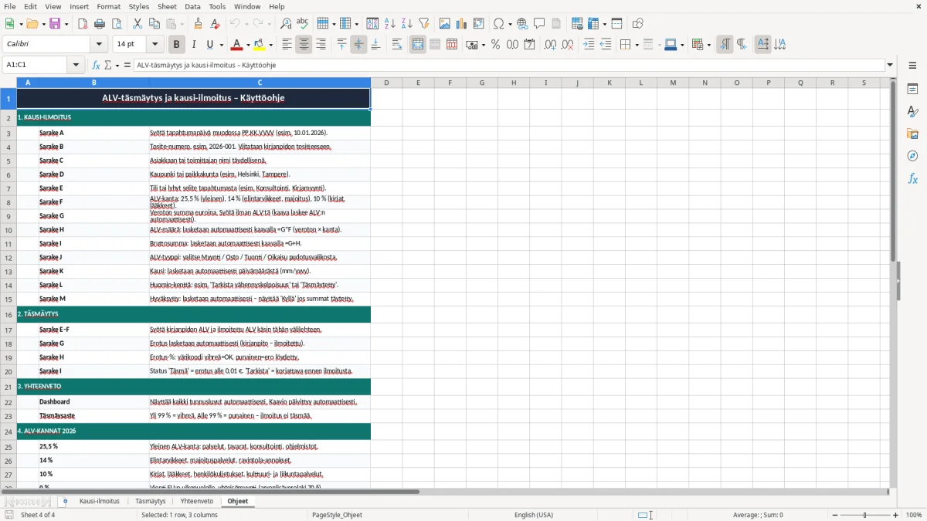Toggle Center Vertically alignment

358,45
